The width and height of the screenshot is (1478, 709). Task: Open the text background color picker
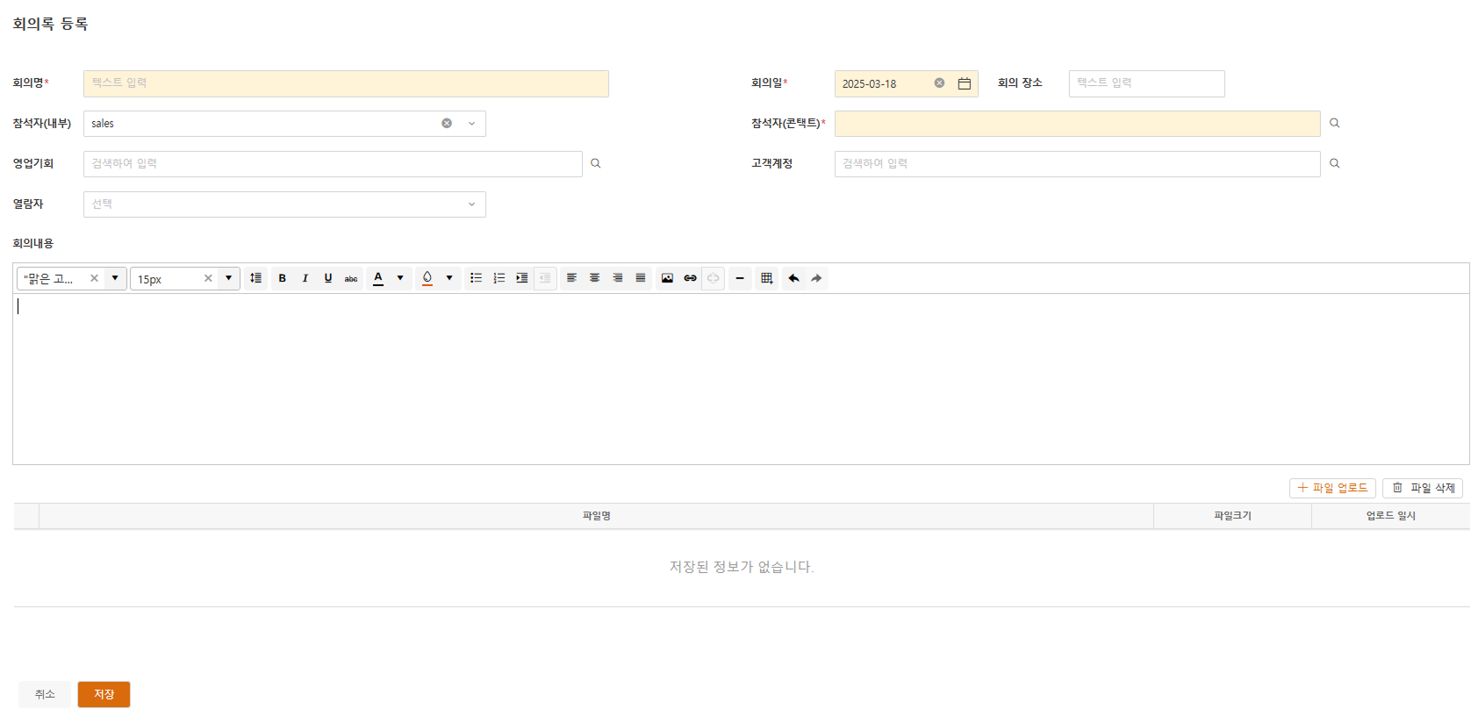pyautogui.click(x=449, y=278)
